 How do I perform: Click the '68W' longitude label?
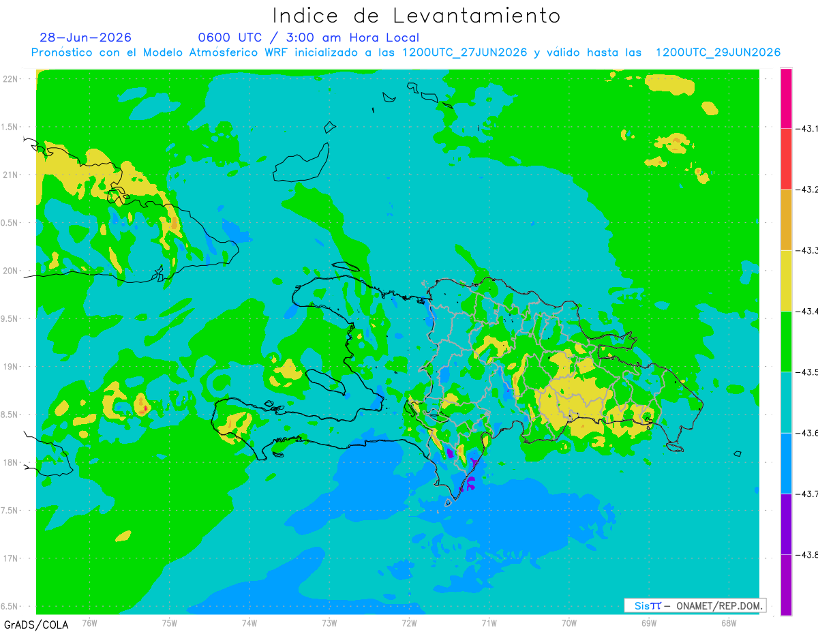[x=729, y=623]
